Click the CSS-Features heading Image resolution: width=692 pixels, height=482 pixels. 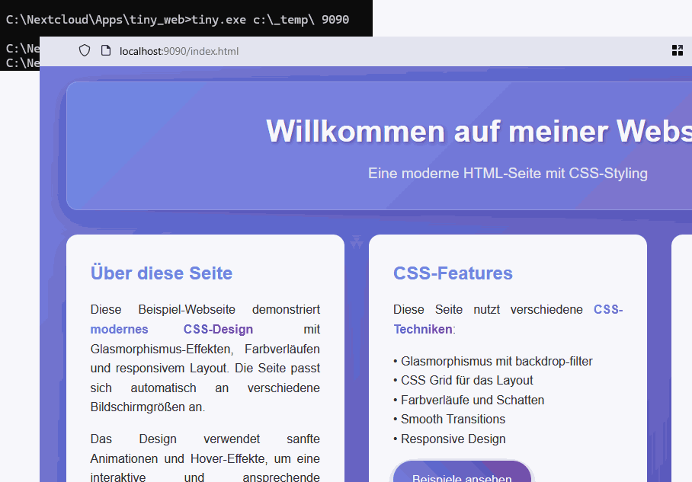(453, 273)
